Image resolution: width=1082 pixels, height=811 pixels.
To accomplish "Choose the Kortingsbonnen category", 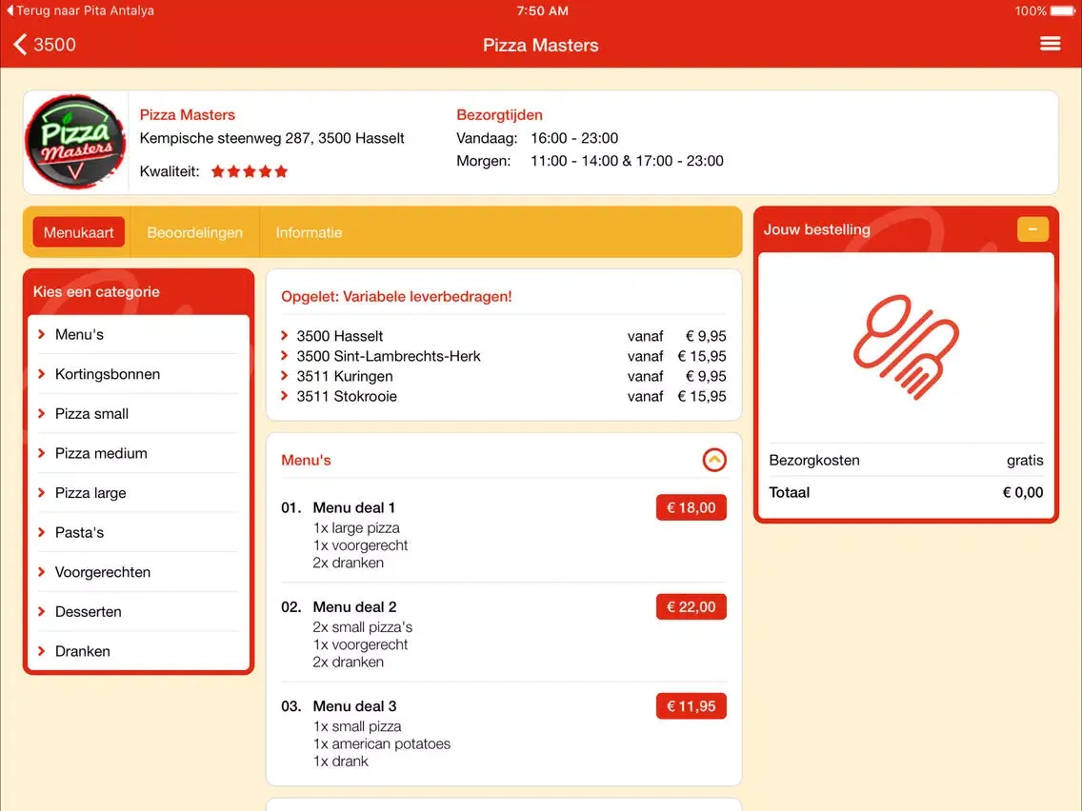I will [x=138, y=374].
